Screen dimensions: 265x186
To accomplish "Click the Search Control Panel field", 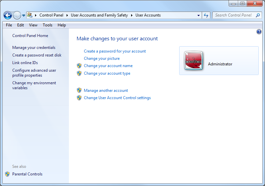I will click(x=237, y=15).
